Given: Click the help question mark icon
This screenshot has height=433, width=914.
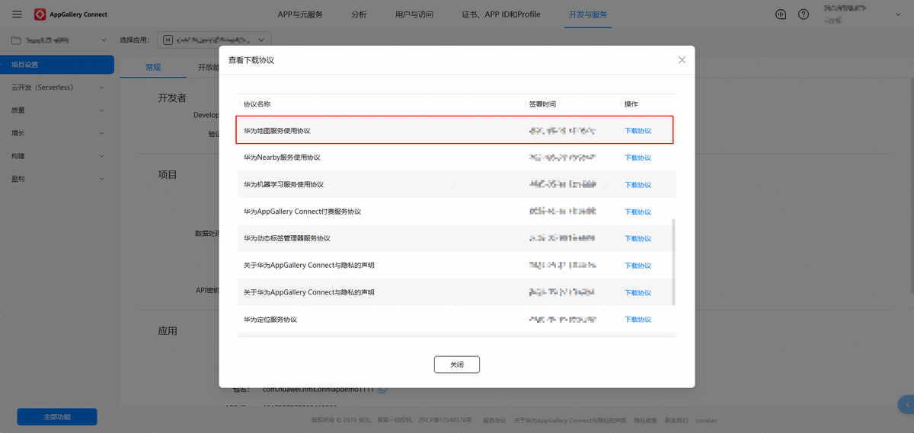Looking at the screenshot, I should [x=804, y=14].
